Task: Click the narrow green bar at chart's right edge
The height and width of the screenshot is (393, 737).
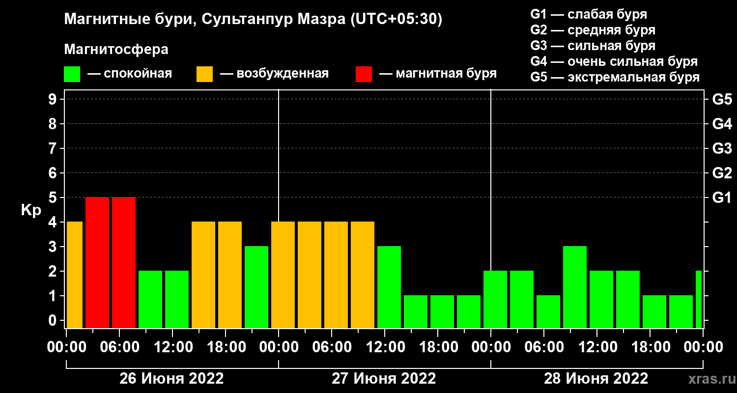Action: click(x=699, y=299)
